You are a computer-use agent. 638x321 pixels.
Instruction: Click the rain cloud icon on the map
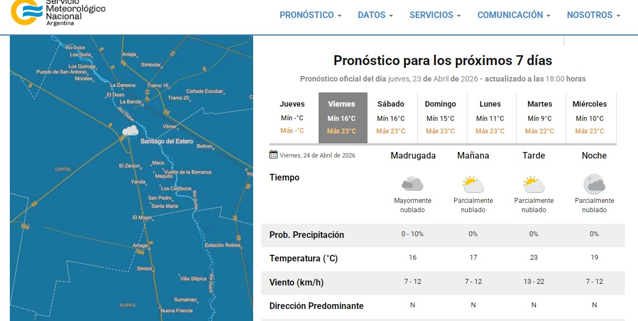click(x=130, y=132)
